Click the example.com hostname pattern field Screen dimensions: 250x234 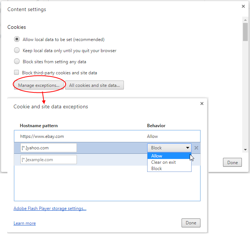coord(48,160)
